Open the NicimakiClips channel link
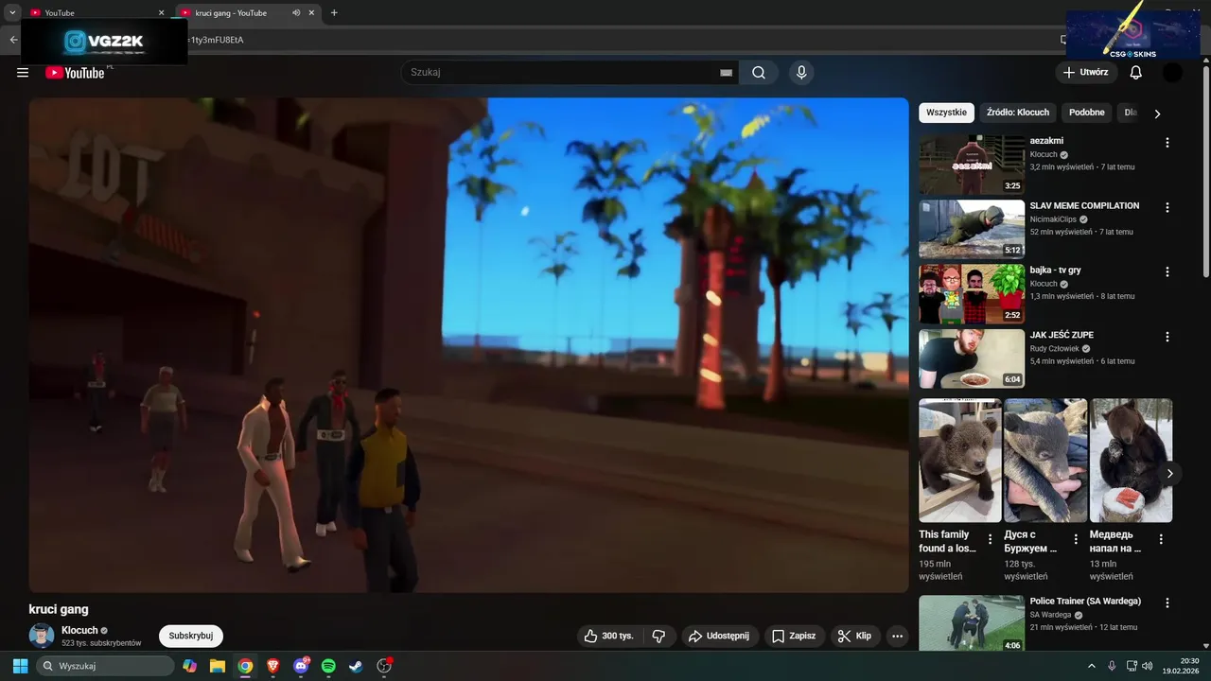 coord(1053,218)
